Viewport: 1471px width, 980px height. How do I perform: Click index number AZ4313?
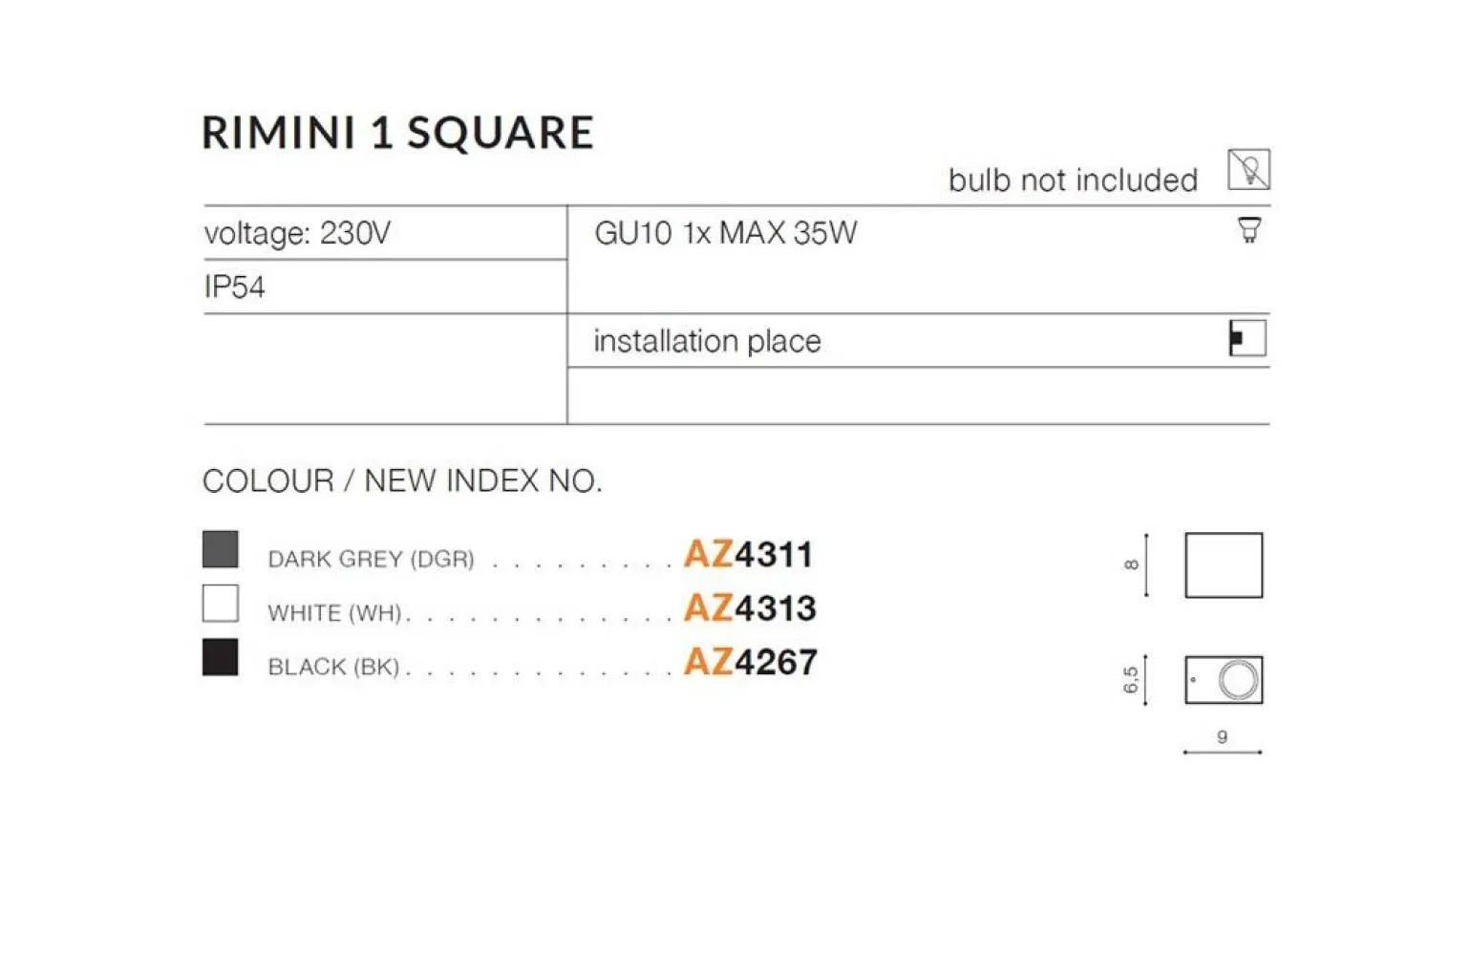(750, 608)
